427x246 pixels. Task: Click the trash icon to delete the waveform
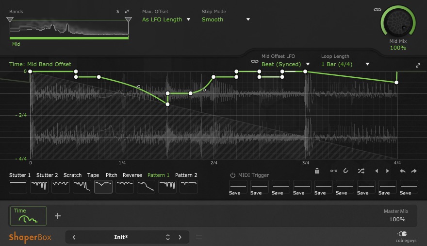(317, 171)
